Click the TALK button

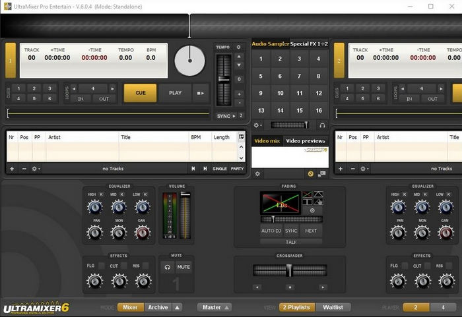coord(291,242)
